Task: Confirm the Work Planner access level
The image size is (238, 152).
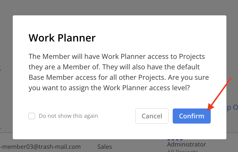Action: (x=192, y=116)
